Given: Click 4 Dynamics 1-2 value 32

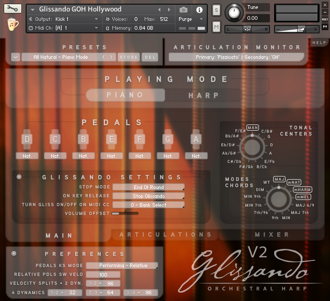Looking at the screenshot, I should (x=65, y=292).
